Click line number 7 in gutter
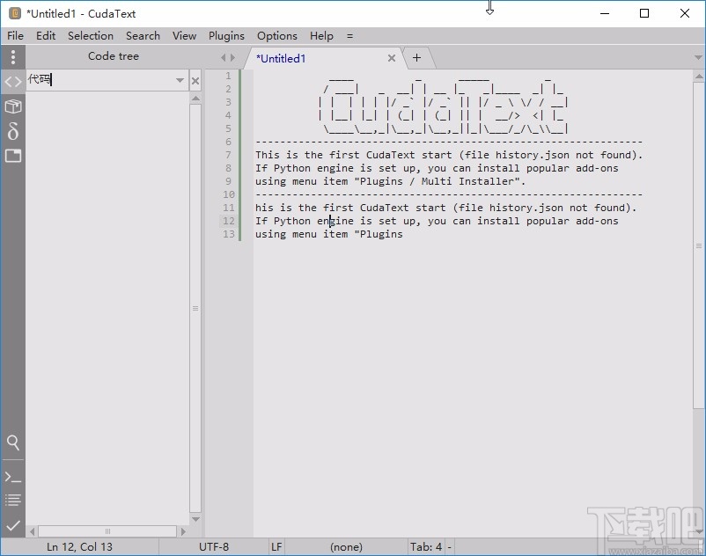 [x=228, y=155]
